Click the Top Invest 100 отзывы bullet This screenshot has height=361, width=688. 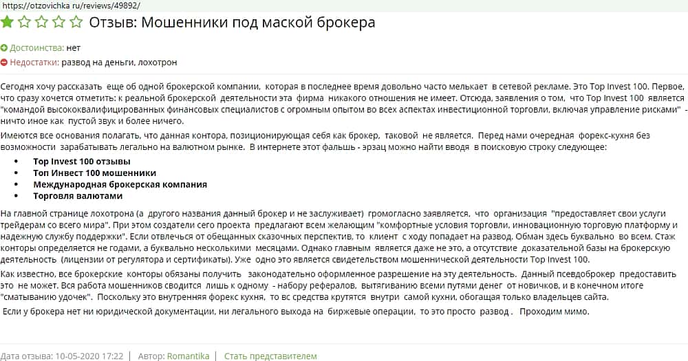click(82, 162)
